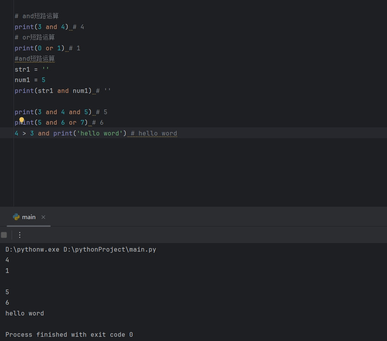Click the Python icon on main tab
The width and height of the screenshot is (387, 341).
(16, 217)
